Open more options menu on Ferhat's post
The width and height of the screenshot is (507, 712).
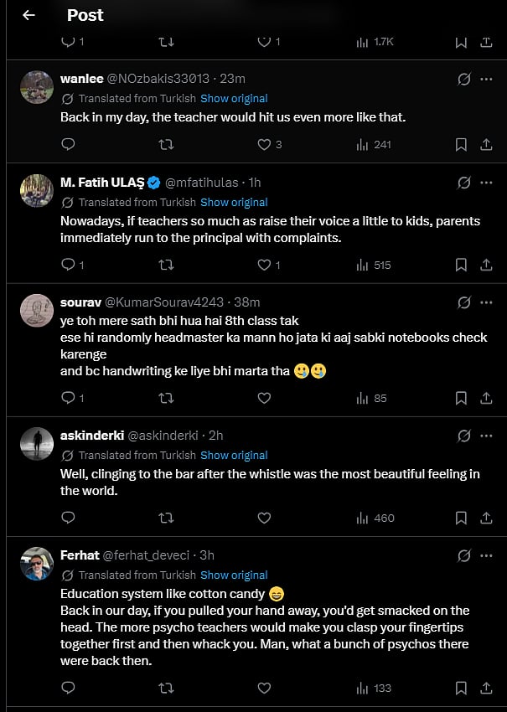486,556
